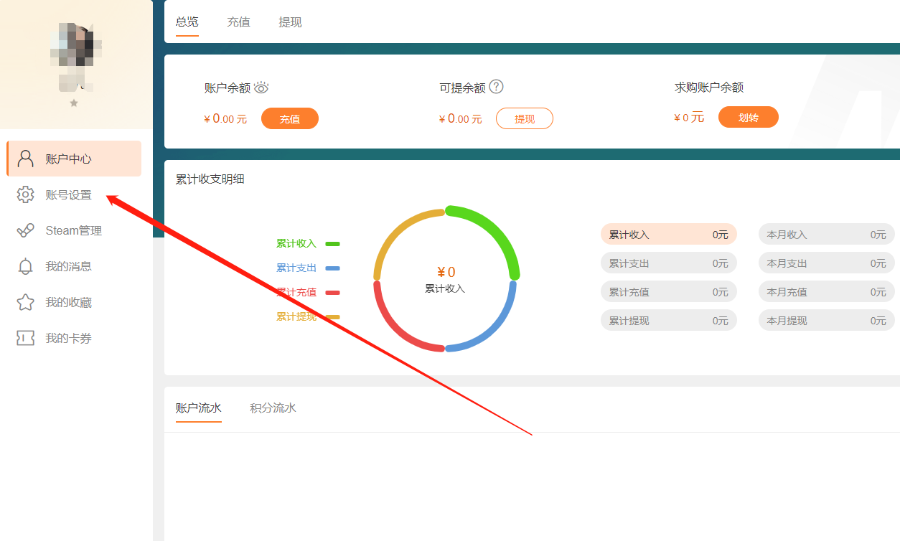
Task: Switch to the 充值 tab
Action: [238, 22]
